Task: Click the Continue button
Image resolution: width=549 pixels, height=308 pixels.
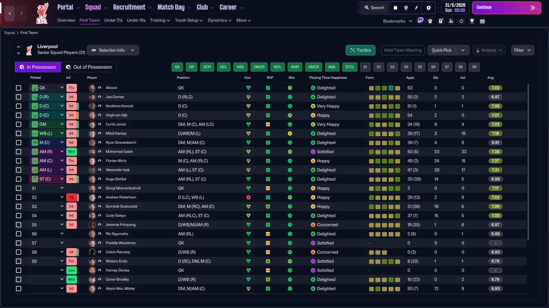Action: point(507,8)
